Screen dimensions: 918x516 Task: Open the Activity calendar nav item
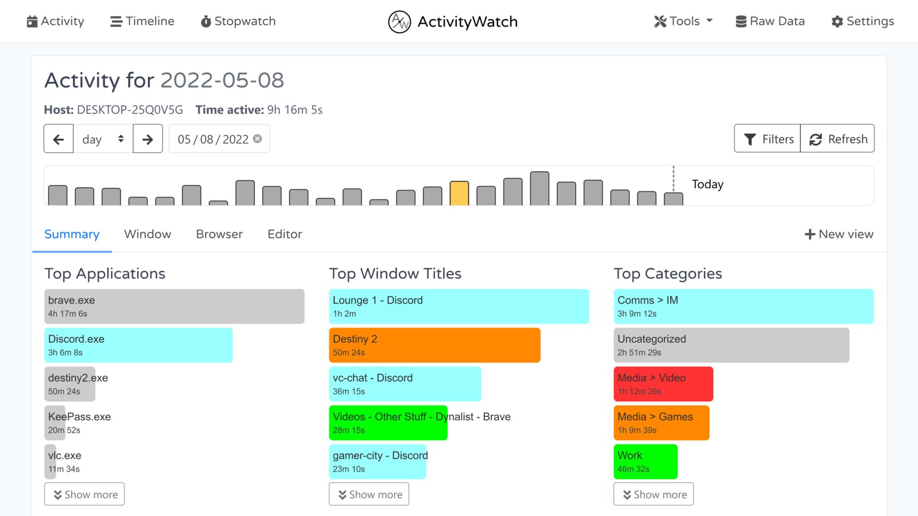56,21
